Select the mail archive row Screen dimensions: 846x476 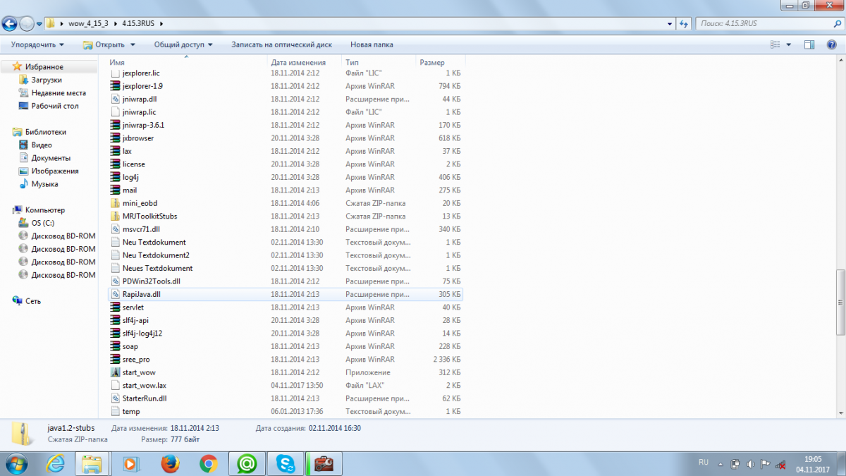point(286,190)
